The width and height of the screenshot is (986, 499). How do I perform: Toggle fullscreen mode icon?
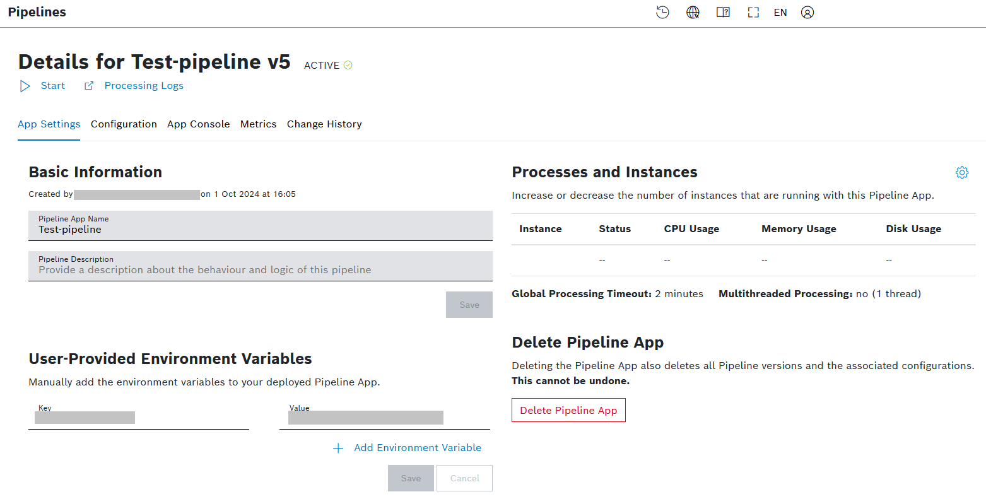[x=753, y=13]
